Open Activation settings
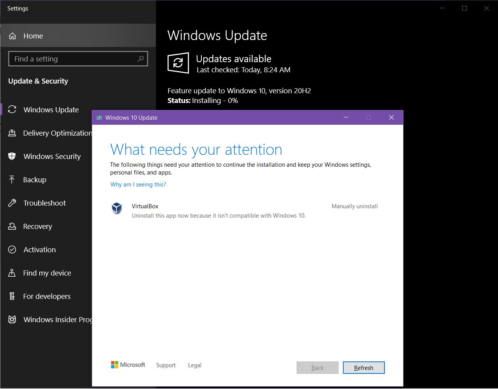Screen dimensions: 498x389 point(46,249)
